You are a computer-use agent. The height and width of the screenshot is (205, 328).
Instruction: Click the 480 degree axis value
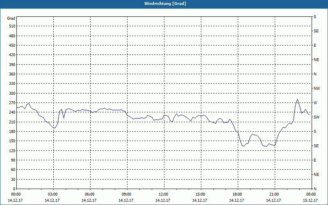pyautogui.click(x=12, y=36)
